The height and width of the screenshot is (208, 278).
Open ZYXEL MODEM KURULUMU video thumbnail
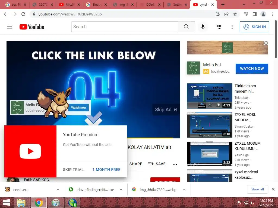click(x=209, y=154)
